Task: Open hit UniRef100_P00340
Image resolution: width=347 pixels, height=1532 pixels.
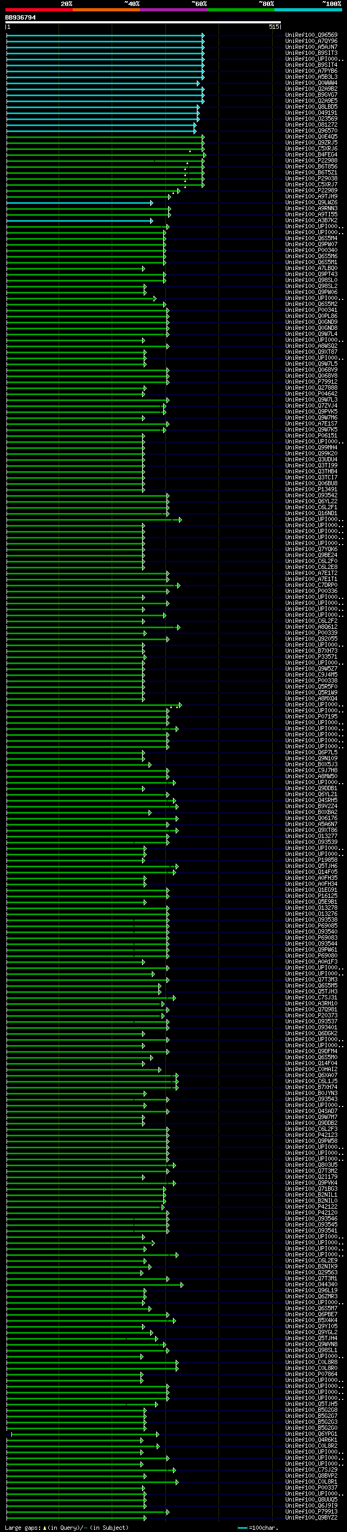Action: click(x=311, y=251)
